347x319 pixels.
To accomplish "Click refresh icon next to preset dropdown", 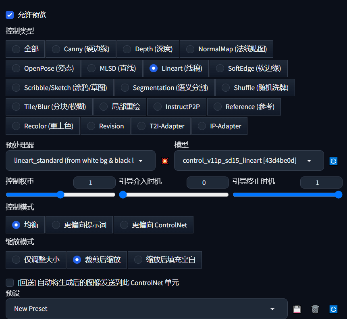I will click(333, 309).
